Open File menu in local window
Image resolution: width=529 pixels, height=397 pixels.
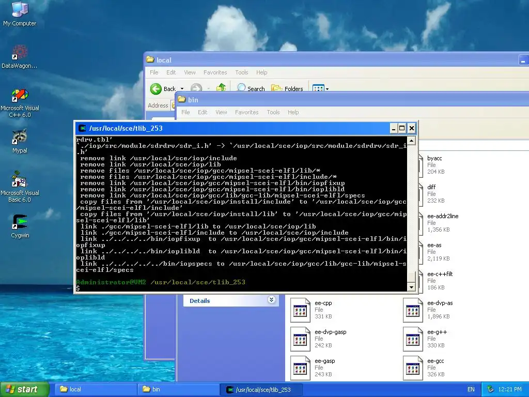(x=154, y=72)
